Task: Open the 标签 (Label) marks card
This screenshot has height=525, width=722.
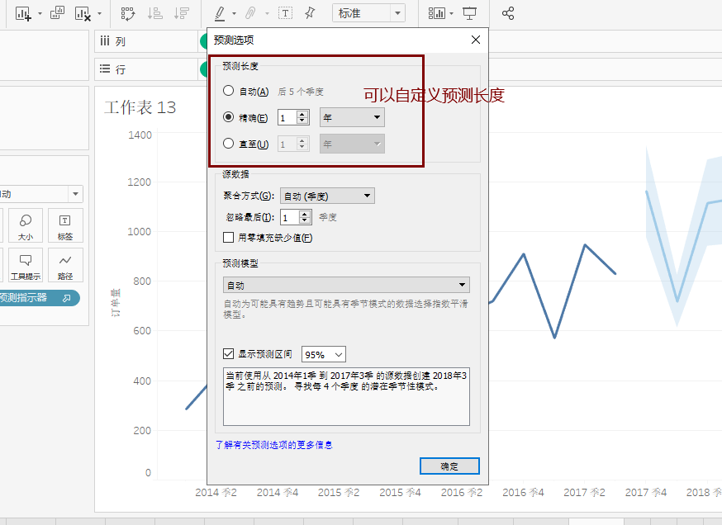Action: point(65,225)
